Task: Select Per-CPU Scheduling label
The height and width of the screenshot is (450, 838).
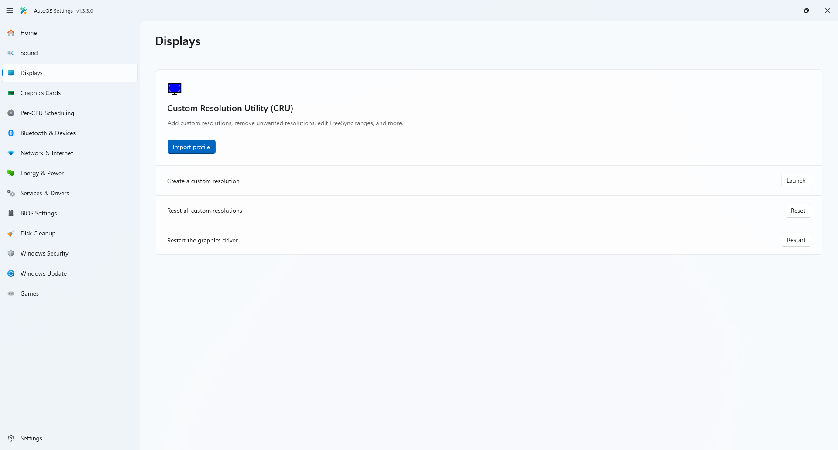Action: (x=47, y=113)
